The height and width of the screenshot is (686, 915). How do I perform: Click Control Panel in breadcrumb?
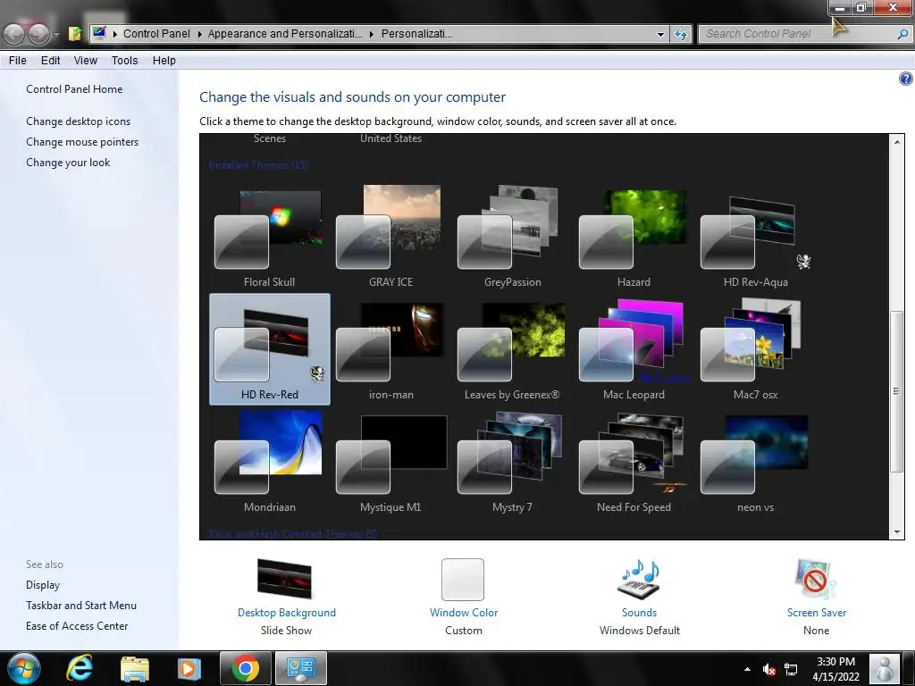pos(156,34)
